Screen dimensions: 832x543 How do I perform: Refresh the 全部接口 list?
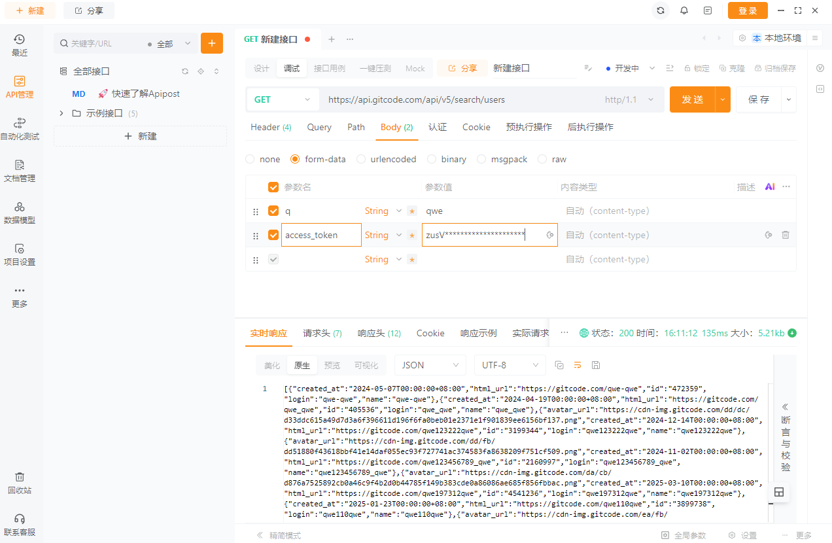pyautogui.click(x=184, y=71)
